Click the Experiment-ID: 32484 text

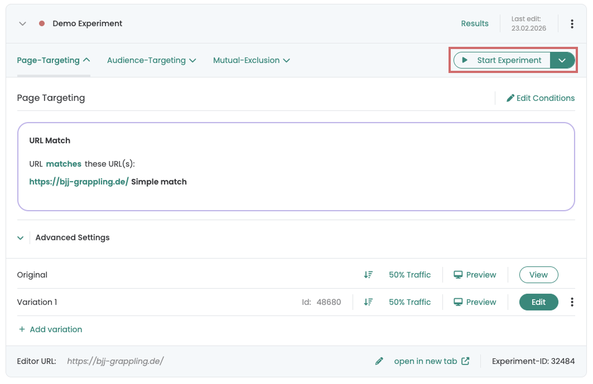click(x=533, y=361)
